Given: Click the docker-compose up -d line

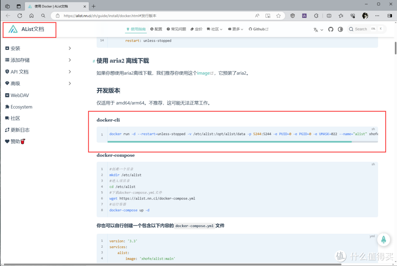Looking at the screenshot, I should click(x=129, y=210).
